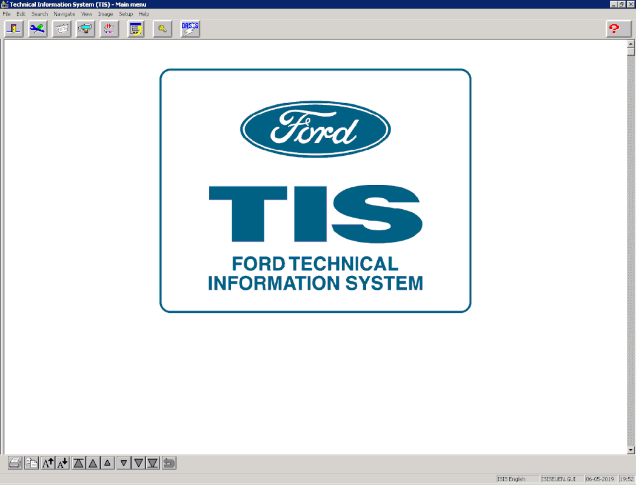Restore down the TIS window
Viewport: 636px width, 485px height.
coord(621,4)
